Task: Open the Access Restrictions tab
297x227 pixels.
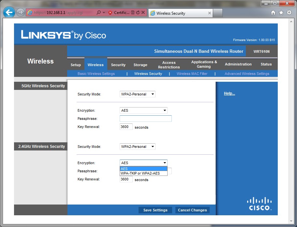Action: tap(169, 65)
